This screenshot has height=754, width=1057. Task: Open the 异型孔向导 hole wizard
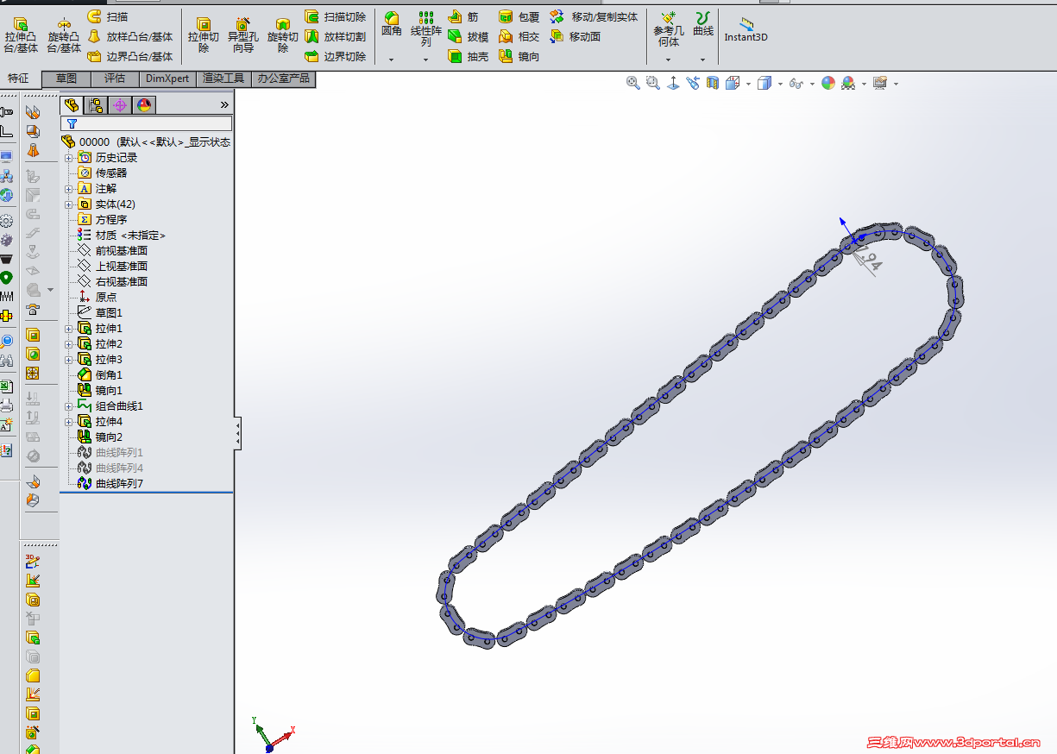click(243, 36)
